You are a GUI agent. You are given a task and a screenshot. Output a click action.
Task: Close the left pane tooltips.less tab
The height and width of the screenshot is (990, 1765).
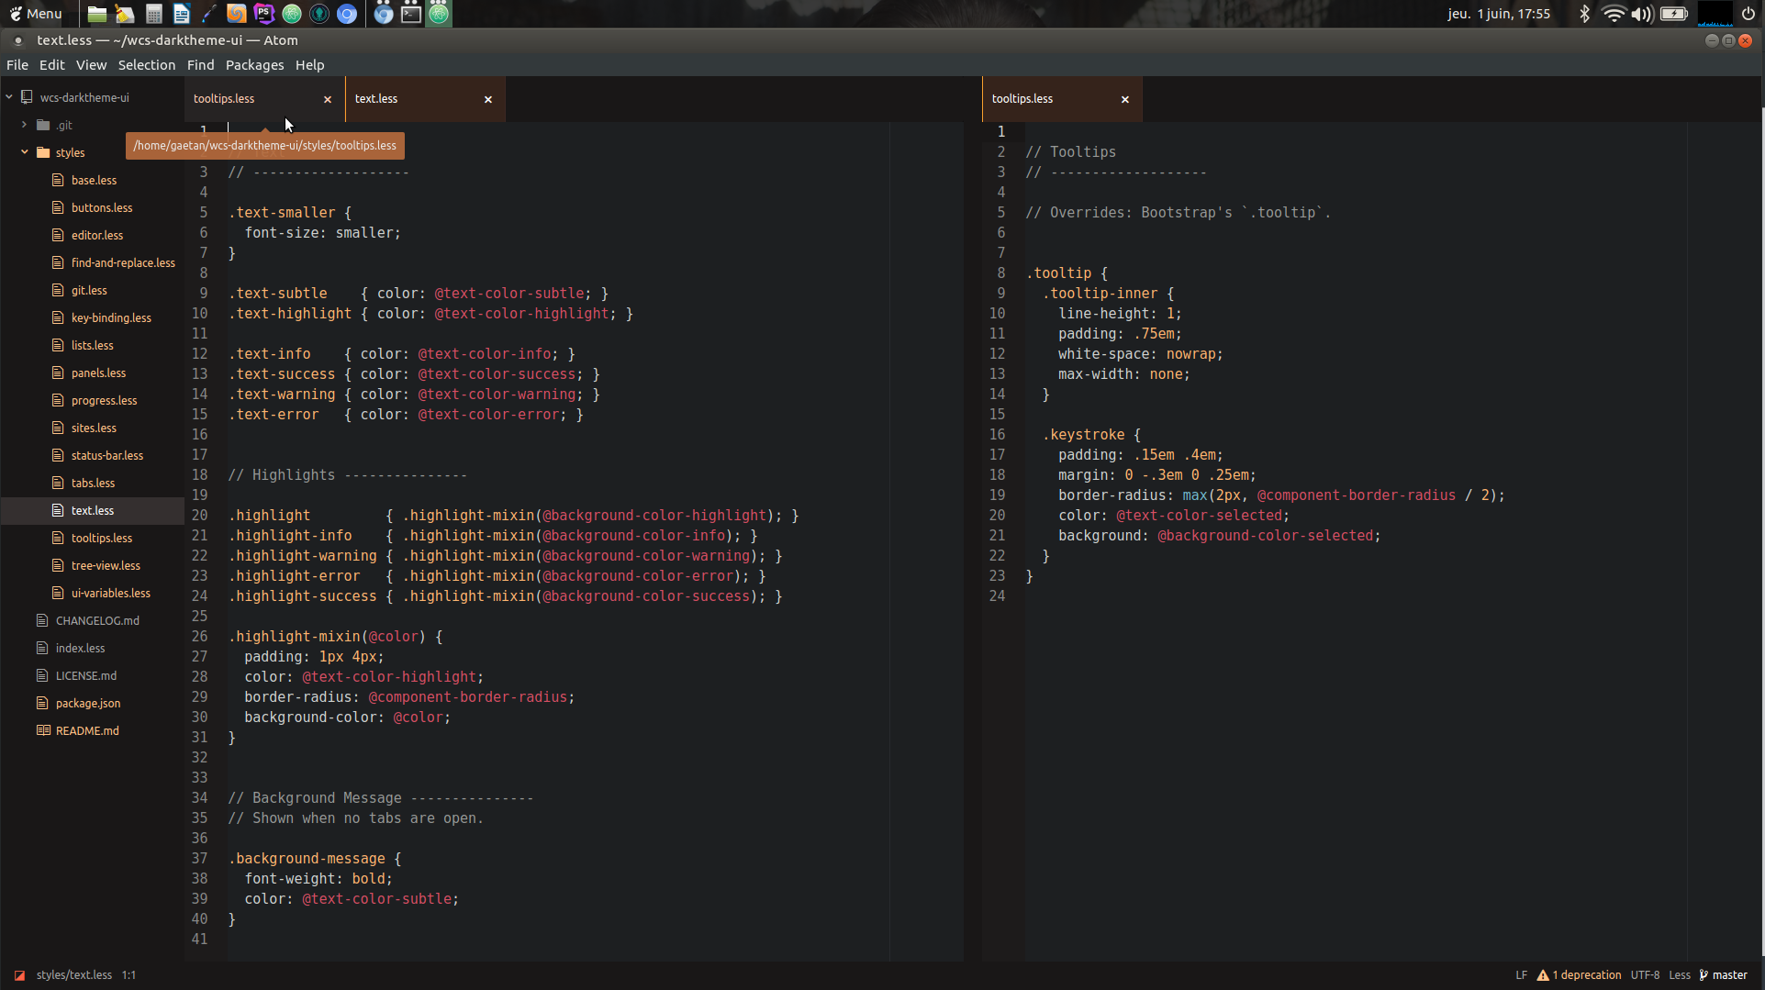(x=328, y=99)
